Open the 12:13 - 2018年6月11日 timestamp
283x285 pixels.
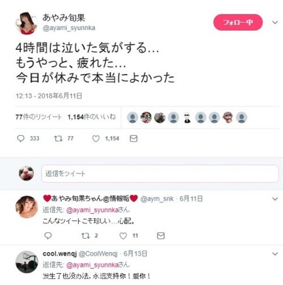point(49,96)
